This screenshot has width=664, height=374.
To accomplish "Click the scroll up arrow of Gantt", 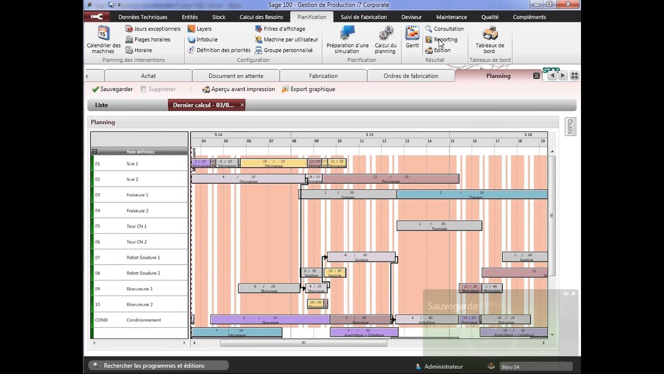I will point(552,151).
